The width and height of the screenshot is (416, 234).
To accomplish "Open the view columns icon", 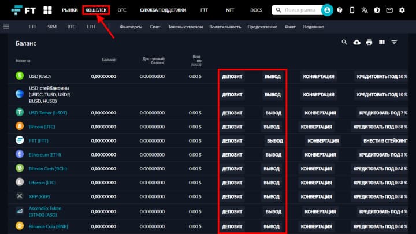I will (x=382, y=42).
